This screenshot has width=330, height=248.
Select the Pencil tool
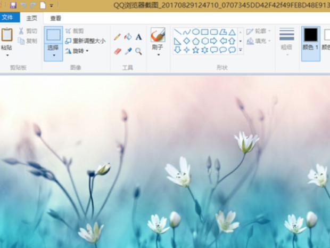[x=117, y=37]
